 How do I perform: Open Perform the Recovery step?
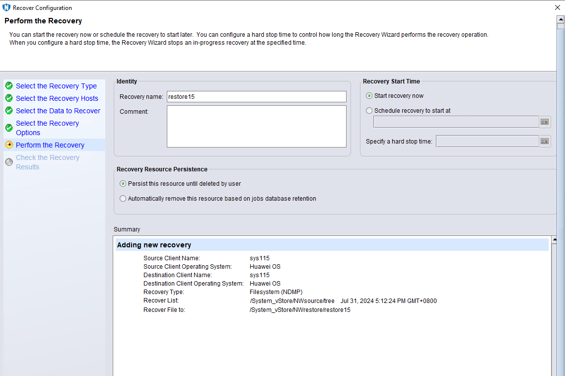point(50,145)
